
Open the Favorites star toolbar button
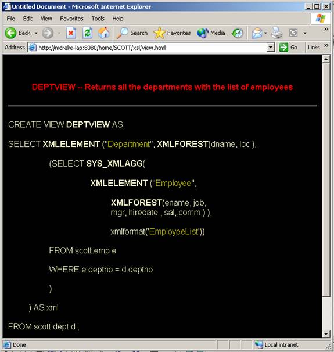(172, 33)
